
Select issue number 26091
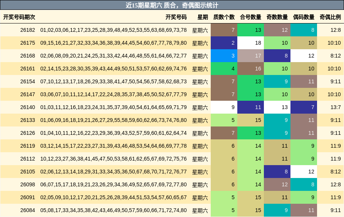click(28, 198)
